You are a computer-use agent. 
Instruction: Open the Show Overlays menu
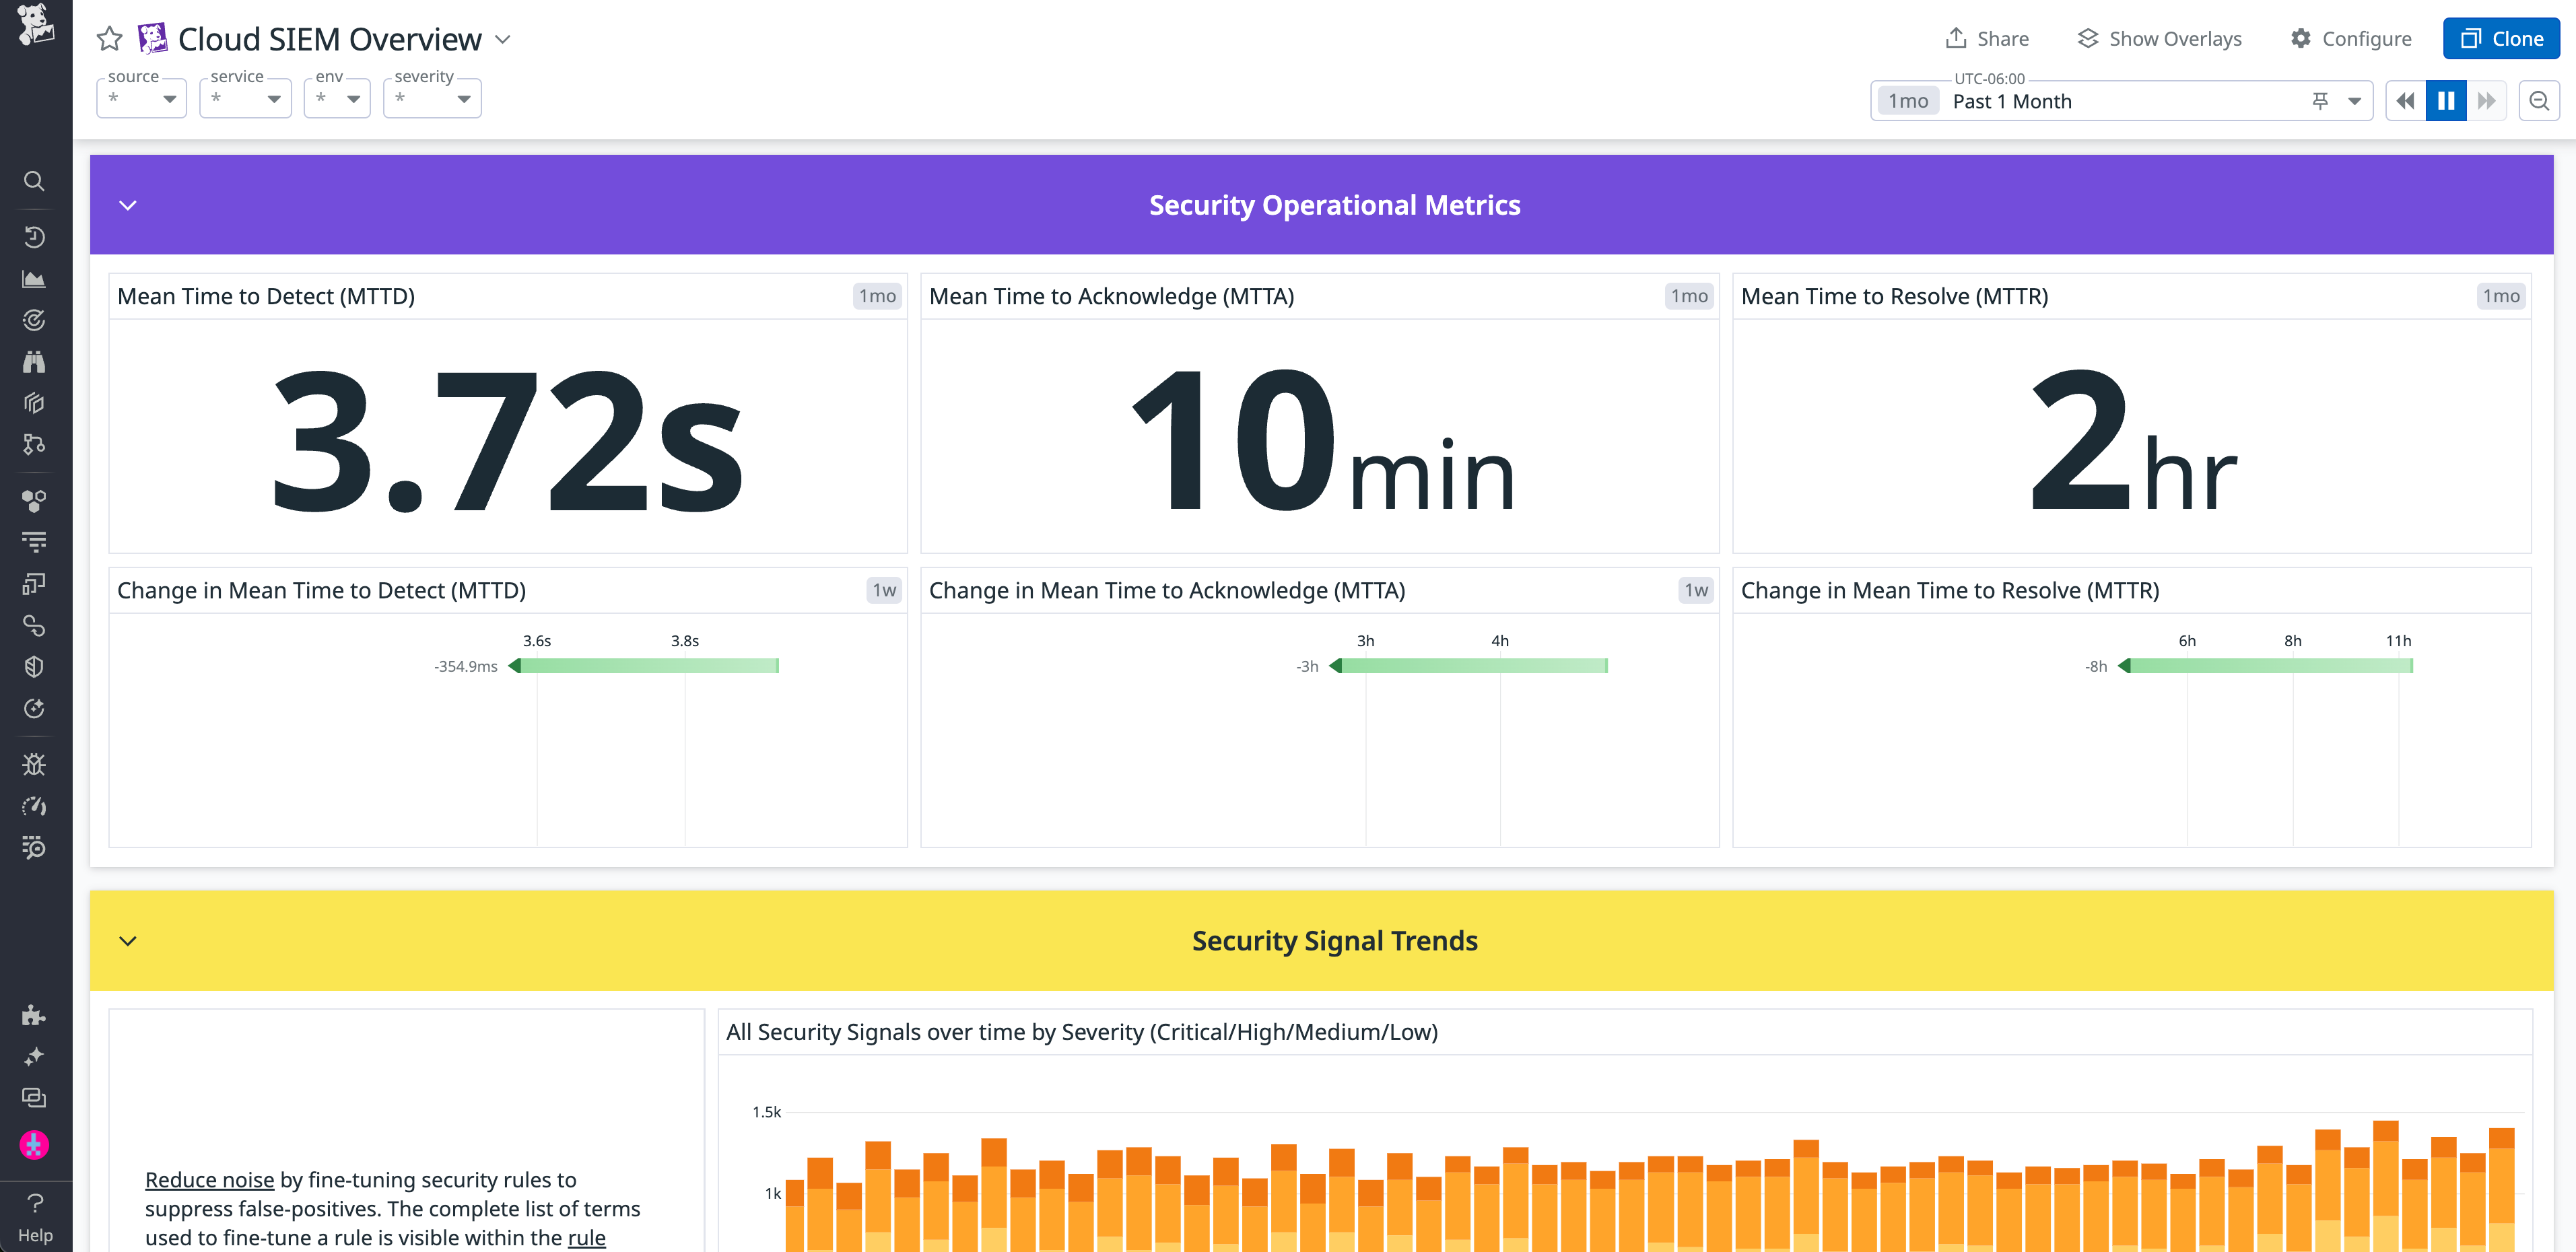tap(2159, 38)
